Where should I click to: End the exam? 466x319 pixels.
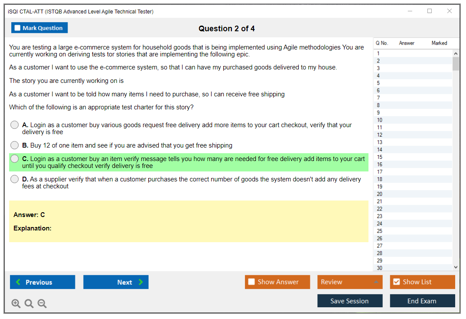(422, 301)
